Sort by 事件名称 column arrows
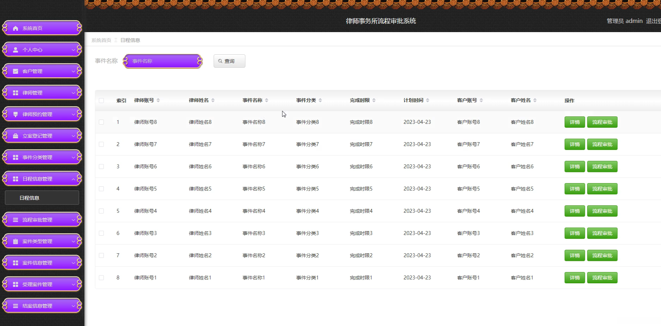This screenshot has height=326, width=661. click(x=266, y=101)
